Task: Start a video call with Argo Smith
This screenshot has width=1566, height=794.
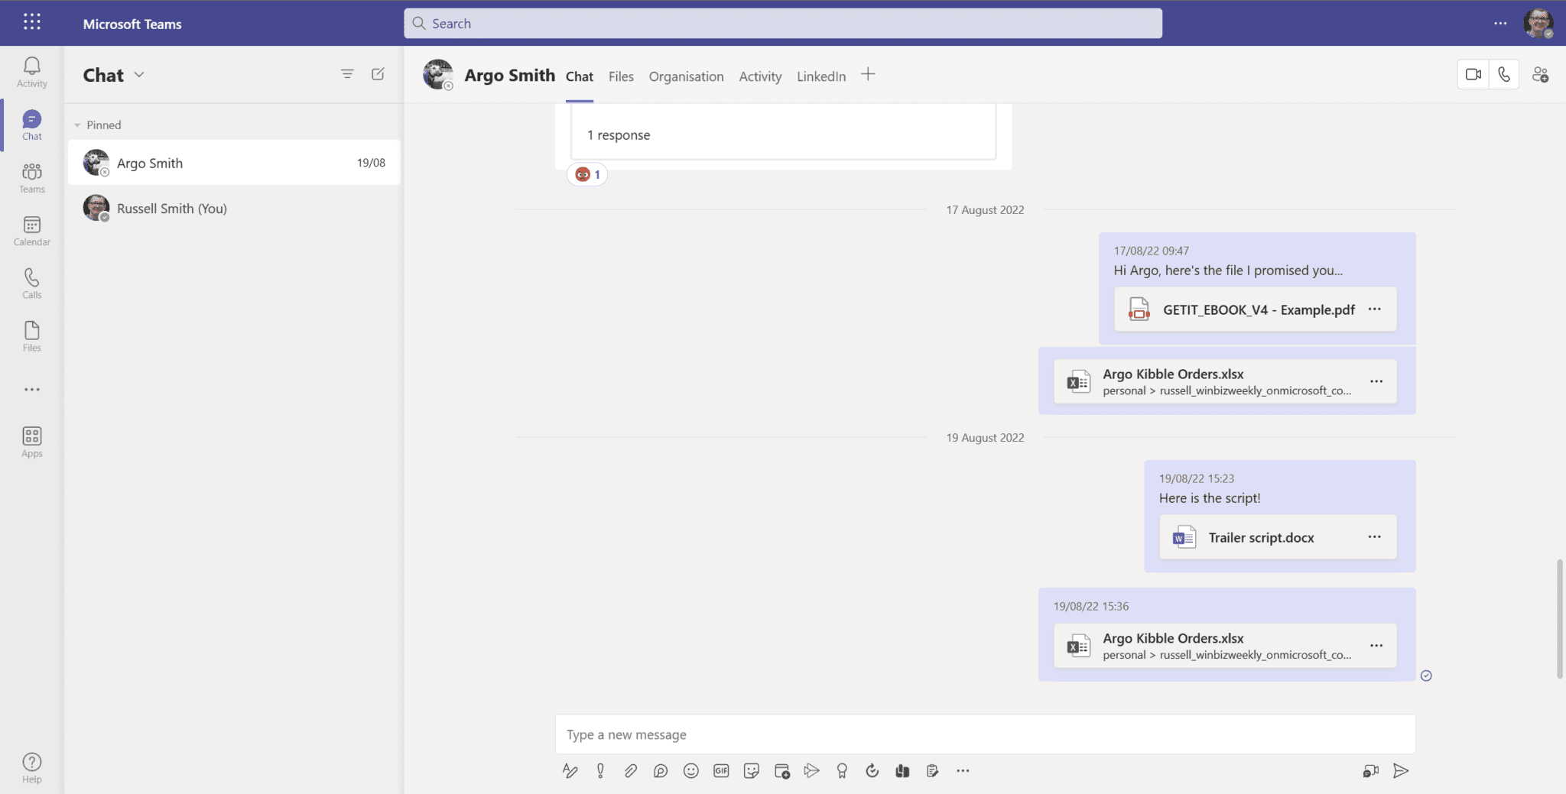Action: click(1473, 75)
